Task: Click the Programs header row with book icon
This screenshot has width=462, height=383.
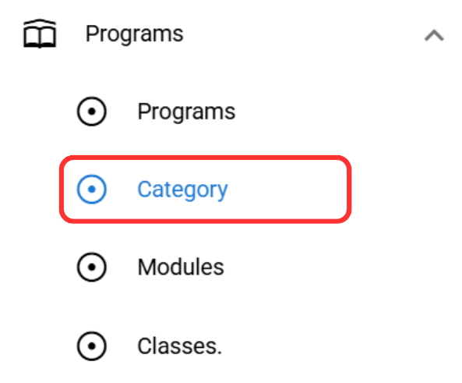Action: pos(231,34)
